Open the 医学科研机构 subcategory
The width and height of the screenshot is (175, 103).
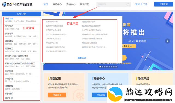[x=31, y=21]
